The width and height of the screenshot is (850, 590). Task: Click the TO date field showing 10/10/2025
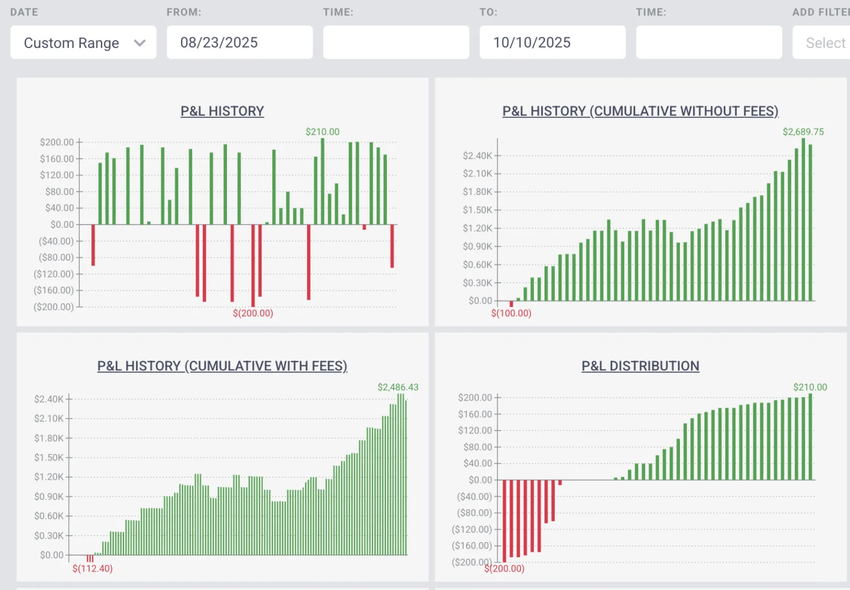tap(552, 43)
